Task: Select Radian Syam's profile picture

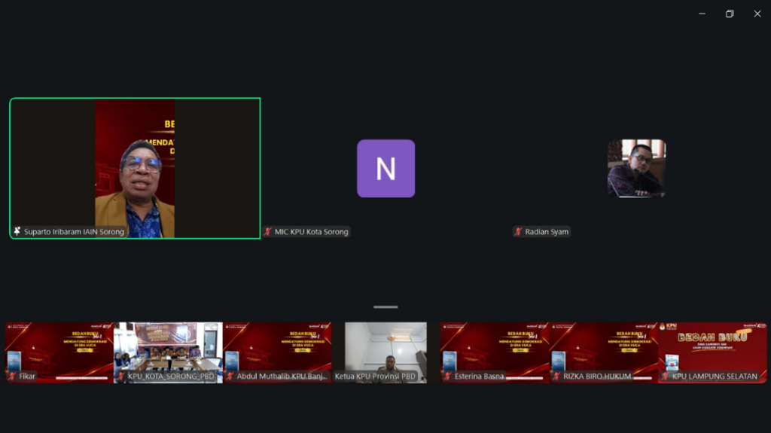Action: coord(637,168)
